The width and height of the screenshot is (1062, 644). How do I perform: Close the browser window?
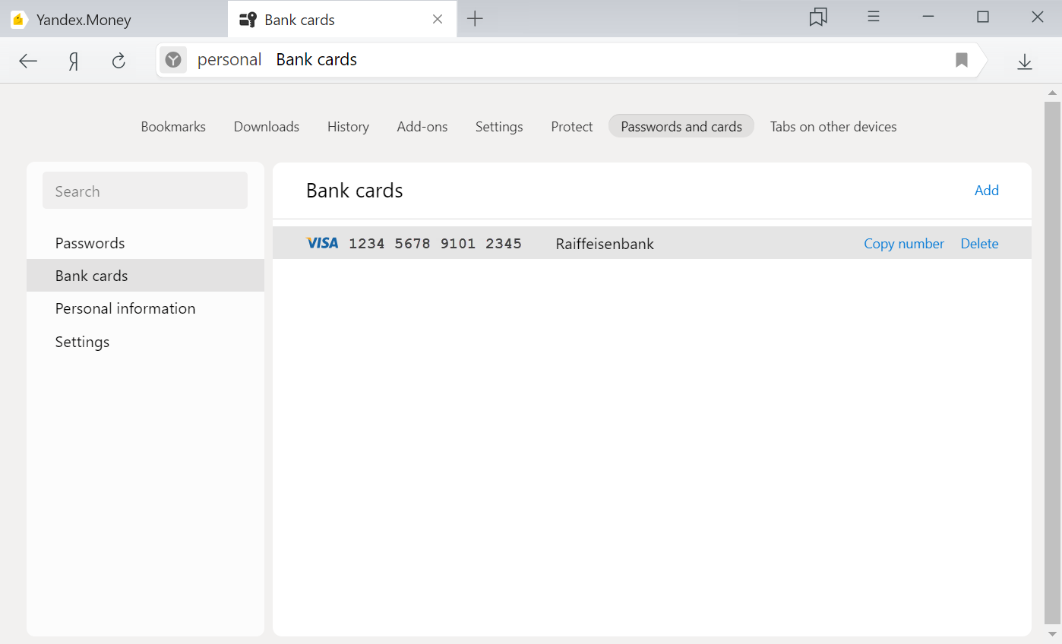tap(1038, 17)
